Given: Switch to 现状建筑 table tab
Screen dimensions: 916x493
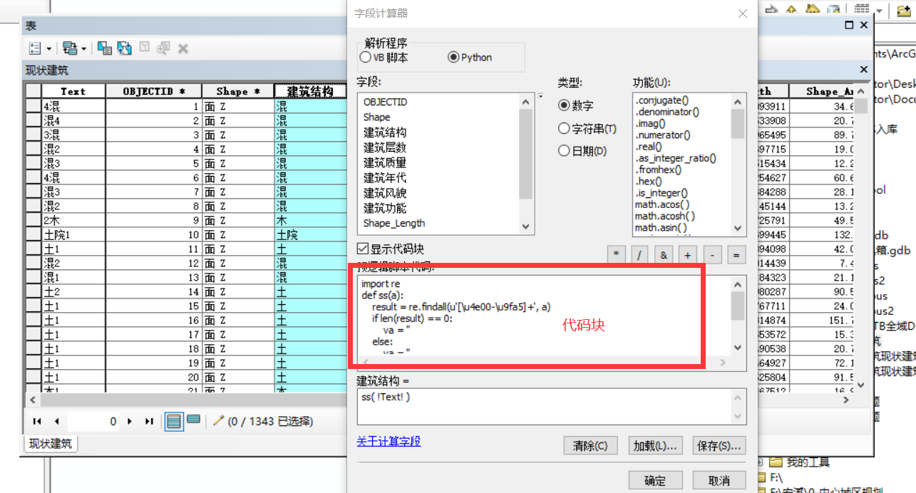Looking at the screenshot, I should click(x=50, y=444).
